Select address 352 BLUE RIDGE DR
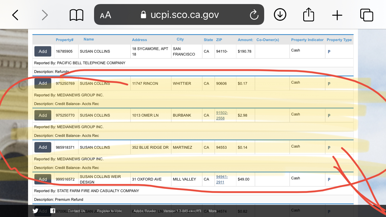 (x=150, y=147)
